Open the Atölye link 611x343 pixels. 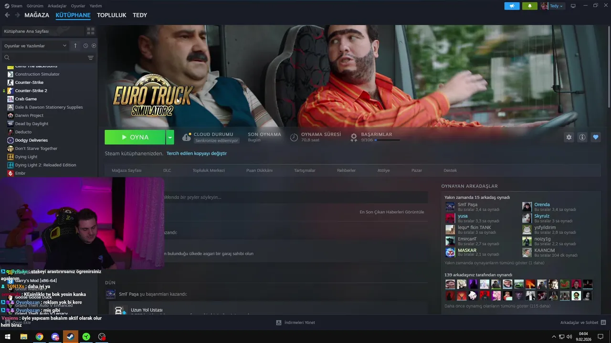click(384, 171)
